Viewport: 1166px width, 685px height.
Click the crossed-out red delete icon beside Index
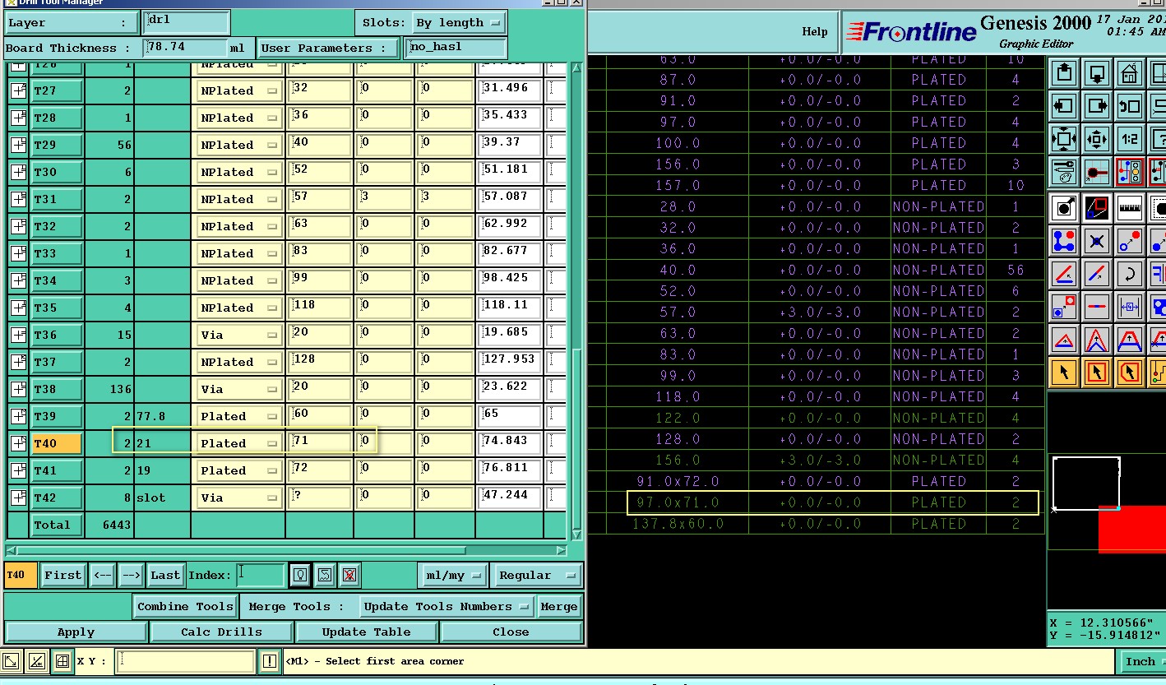point(349,575)
